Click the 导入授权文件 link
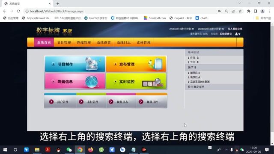 pos(235,29)
